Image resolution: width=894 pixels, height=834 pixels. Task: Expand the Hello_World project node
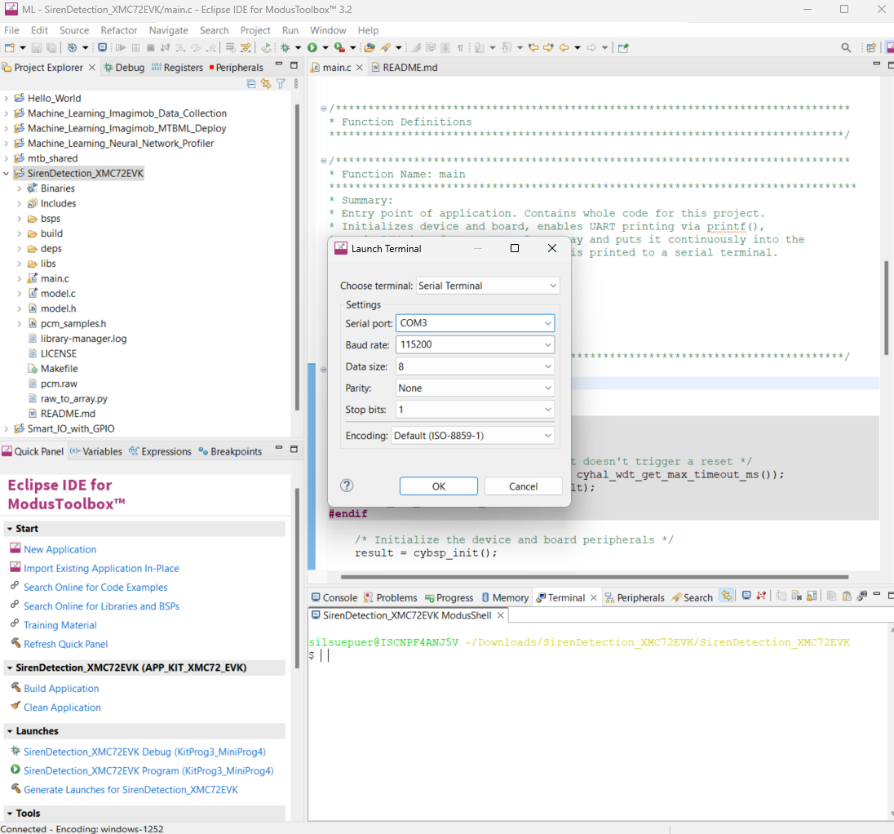(x=7, y=98)
